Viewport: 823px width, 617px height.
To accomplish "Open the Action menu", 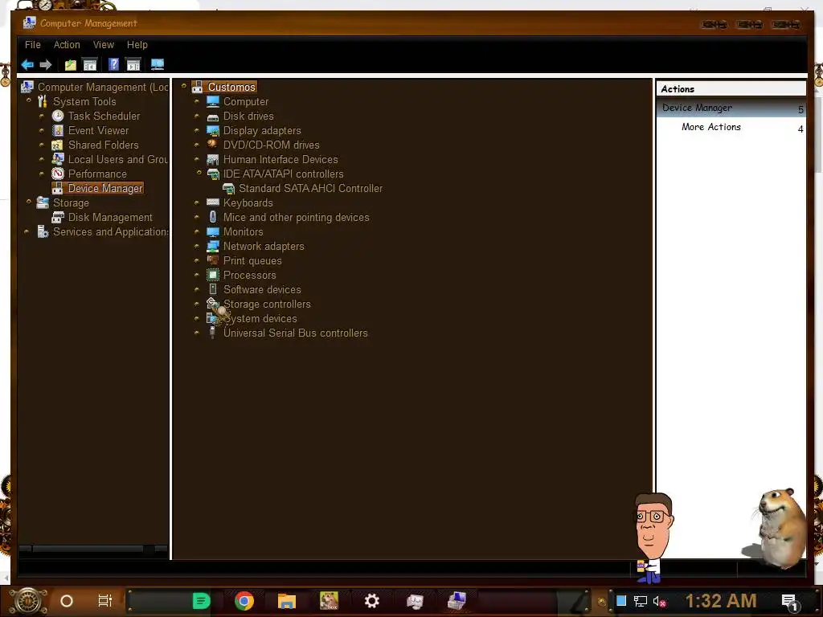I will (x=67, y=45).
